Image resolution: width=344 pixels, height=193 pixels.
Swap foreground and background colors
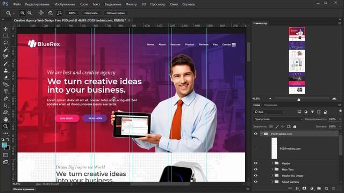point(8,139)
